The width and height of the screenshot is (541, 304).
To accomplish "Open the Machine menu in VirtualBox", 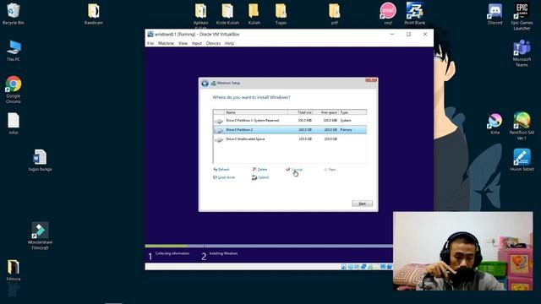I will click(x=166, y=43).
